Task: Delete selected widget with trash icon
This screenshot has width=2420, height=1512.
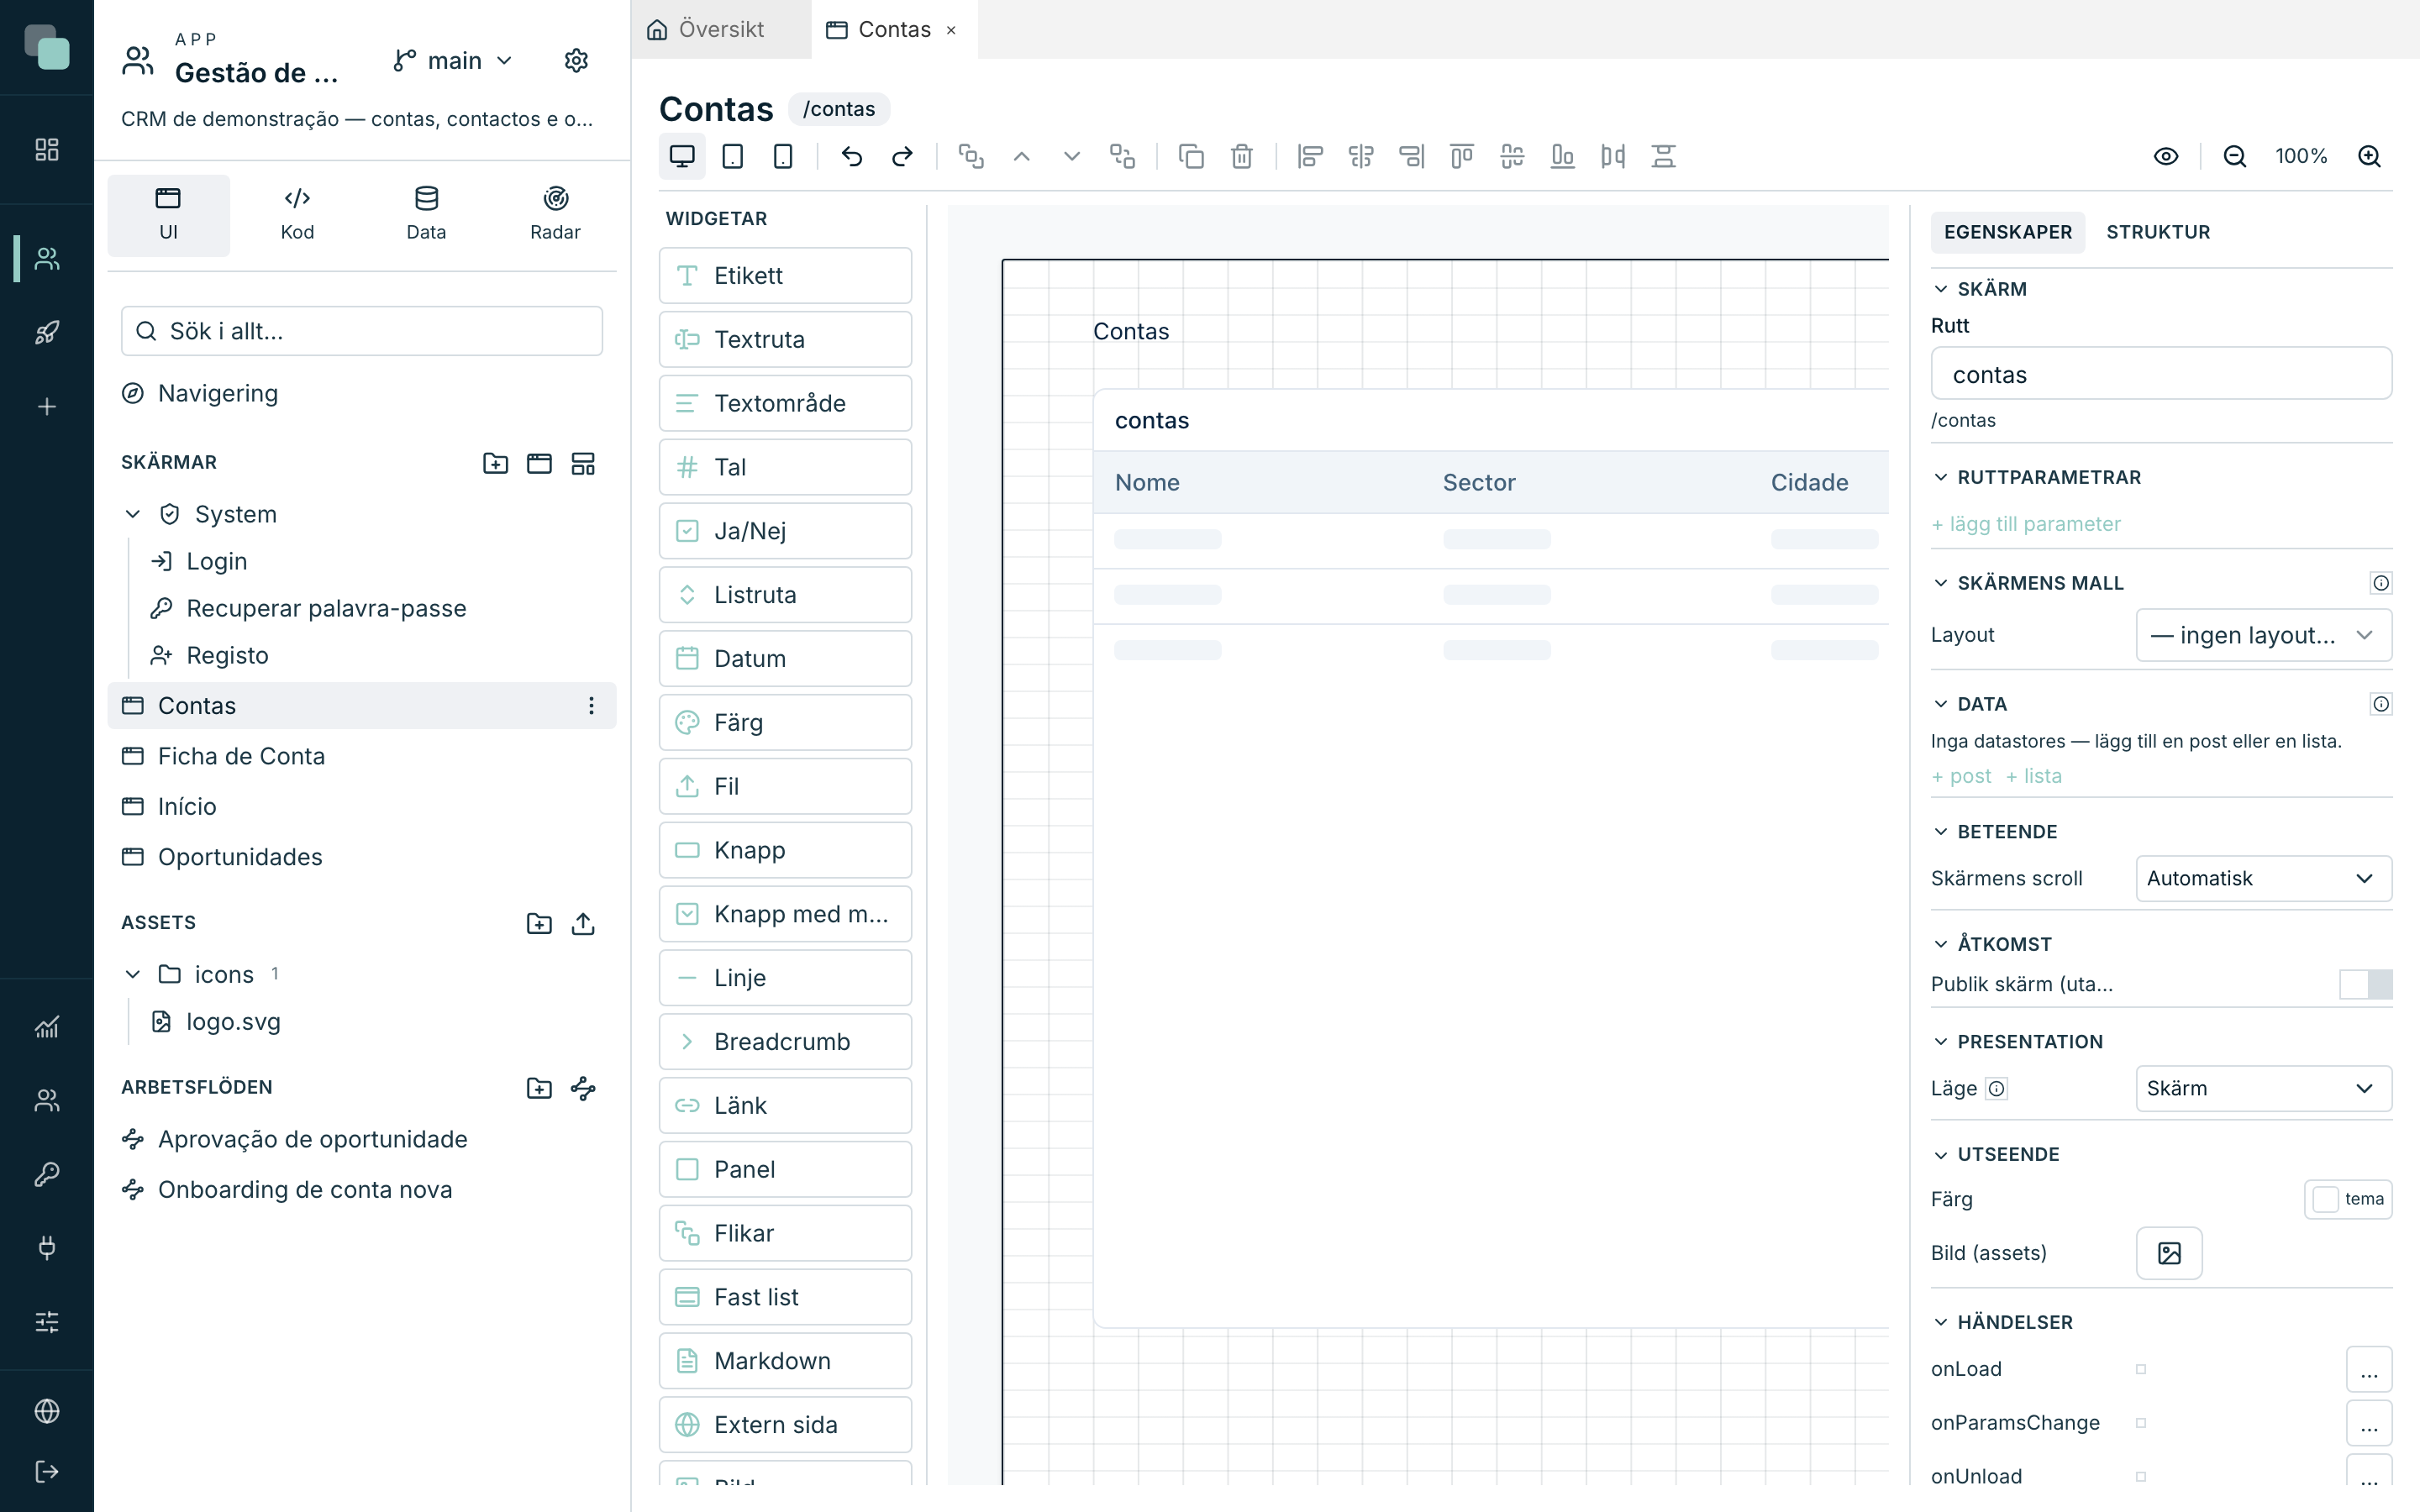Action: [1242, 156]
